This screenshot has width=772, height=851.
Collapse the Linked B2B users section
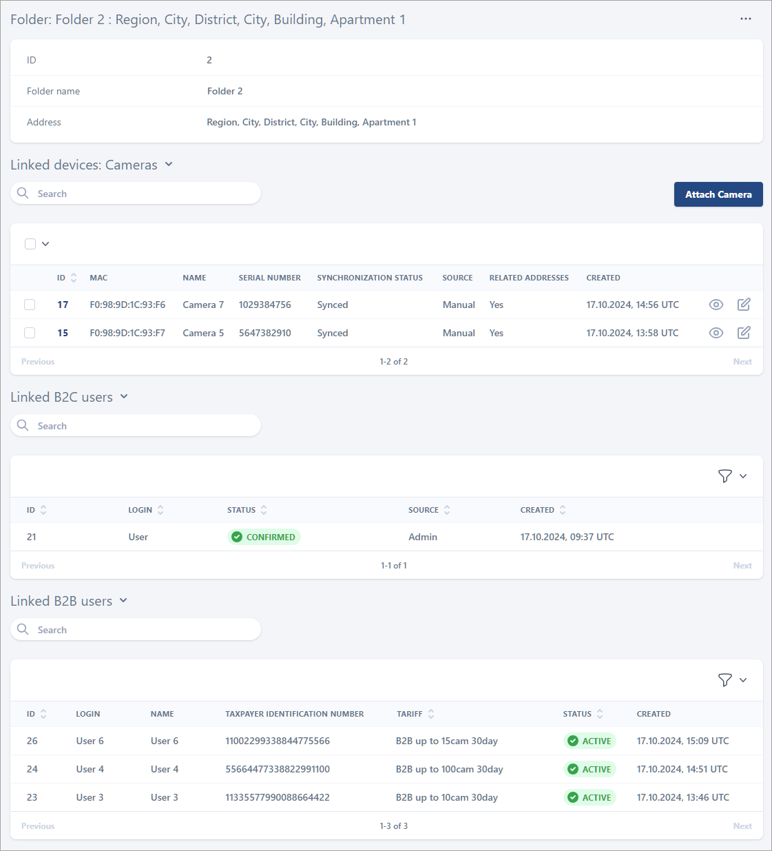123,601
